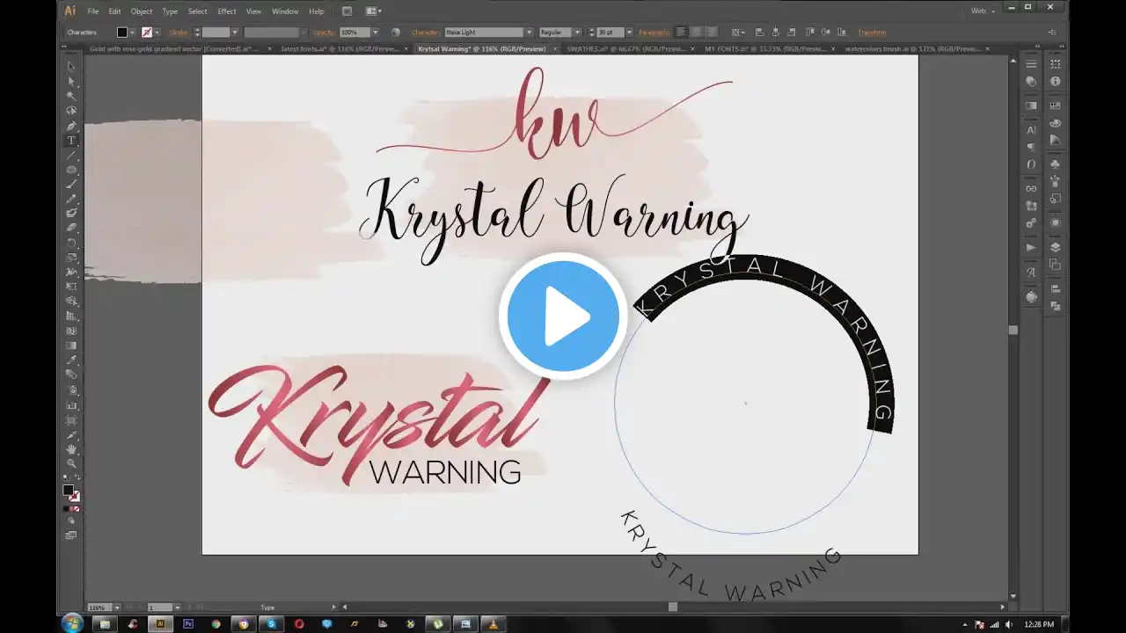Click the orange Transform link
This screenshot has height=633, width=1126.
tap(872, 33)
